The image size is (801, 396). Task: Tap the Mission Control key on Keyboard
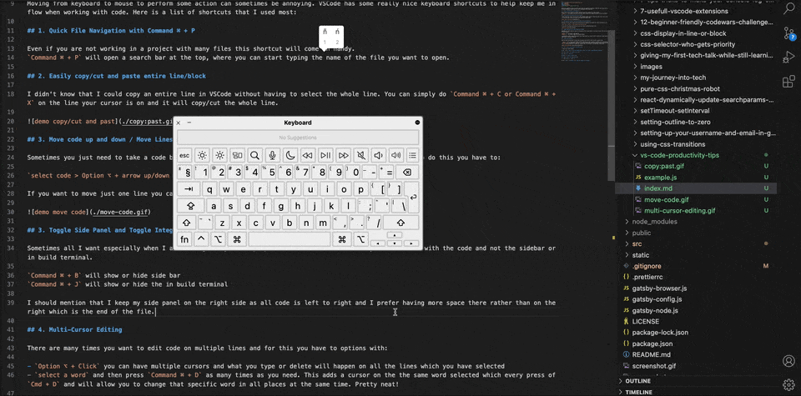click(x=237, y=155)
